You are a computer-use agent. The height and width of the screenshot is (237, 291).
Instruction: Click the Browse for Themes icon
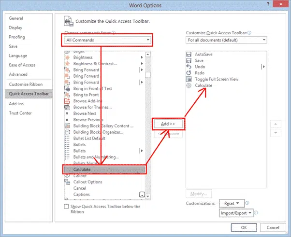67,107
